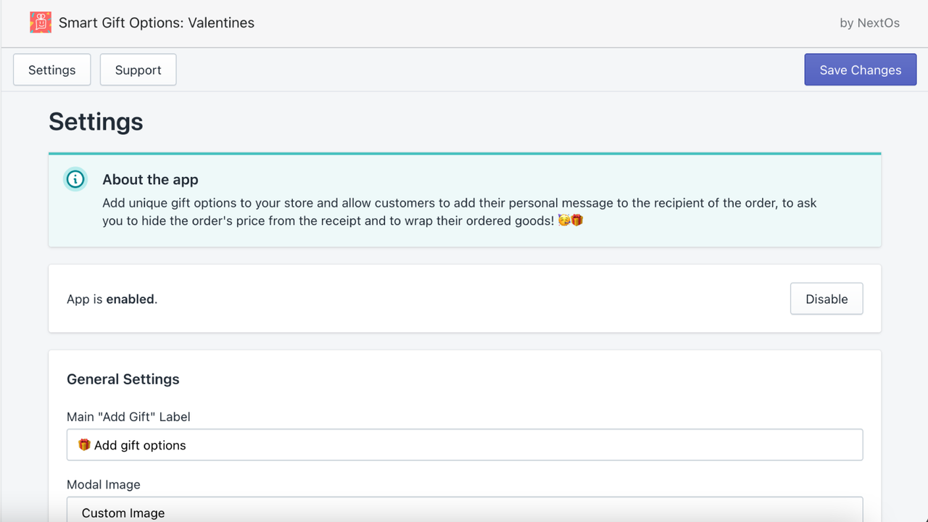The image size is (928, 522).
Task: Click the "About the app" heading
Action: (150, 179)
